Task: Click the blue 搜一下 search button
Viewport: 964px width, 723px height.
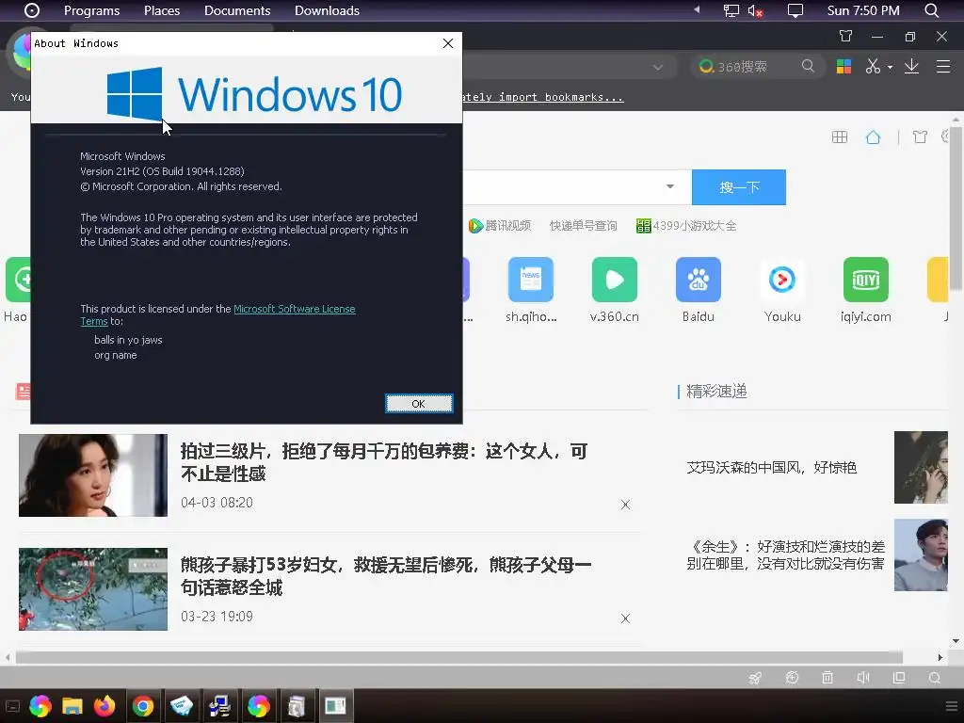Action: [739, 187]
